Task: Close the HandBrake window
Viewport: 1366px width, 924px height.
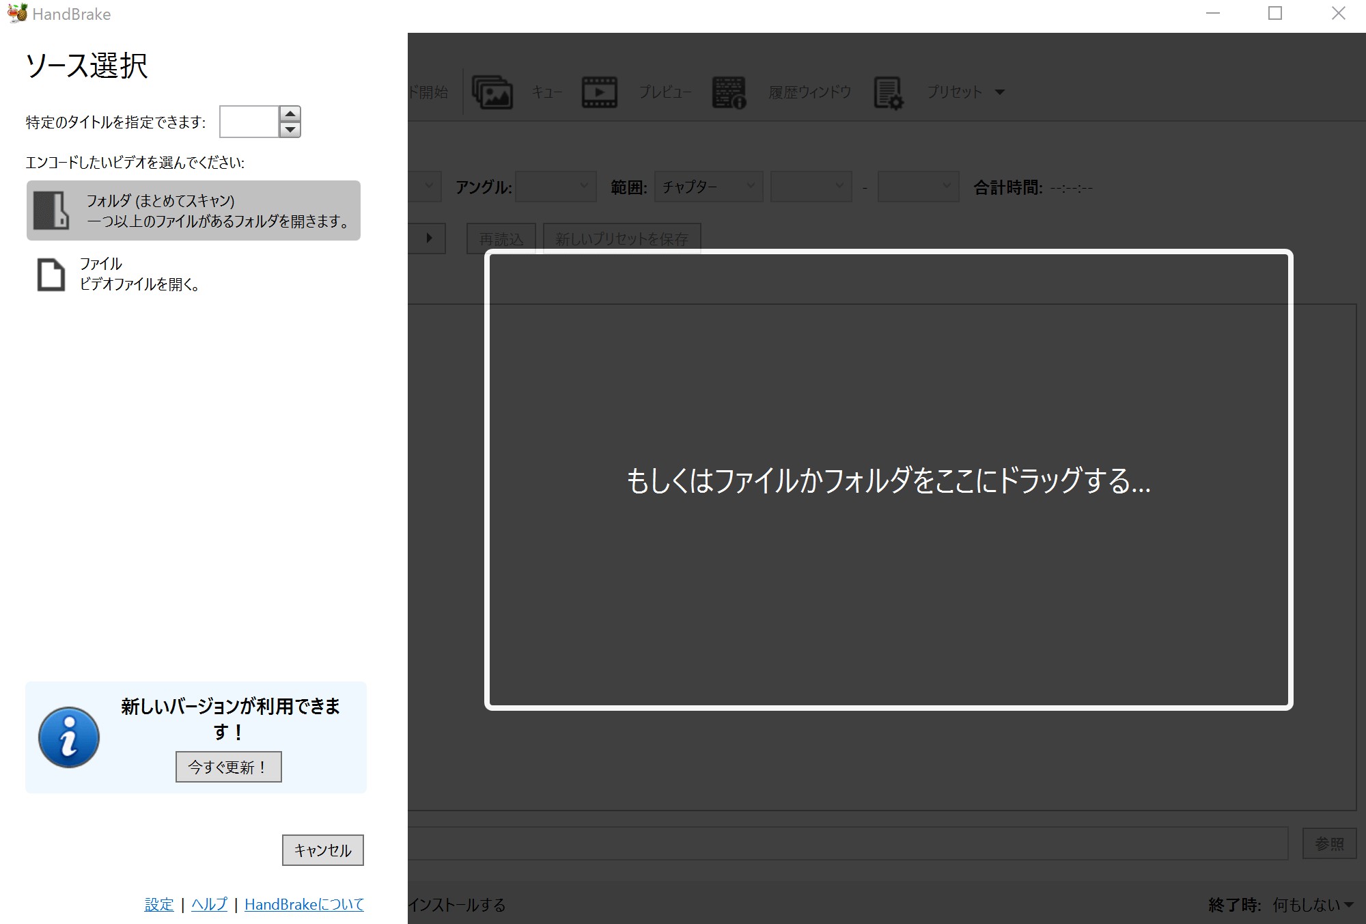Action: (1338, 13)
